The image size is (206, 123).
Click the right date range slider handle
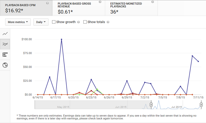(201, 105)
